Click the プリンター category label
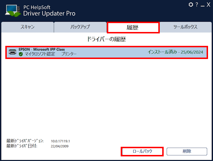 [x=69, y=54]
